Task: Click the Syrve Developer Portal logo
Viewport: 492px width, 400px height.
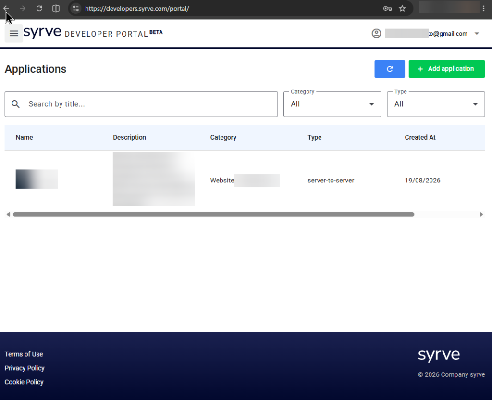Action: 93,32
